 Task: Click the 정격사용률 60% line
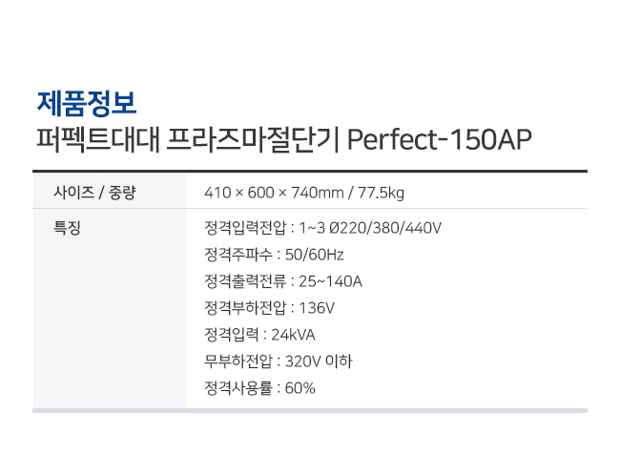[259, 388]
